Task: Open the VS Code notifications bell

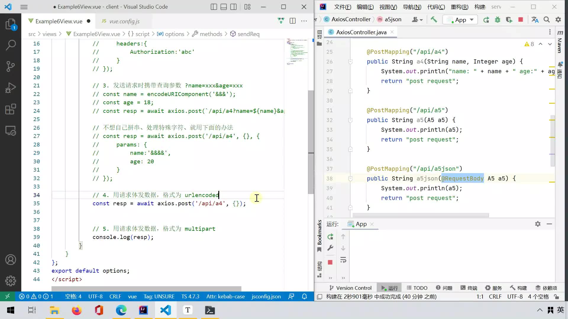Action: pyautogui.click(x=304, y=296)
